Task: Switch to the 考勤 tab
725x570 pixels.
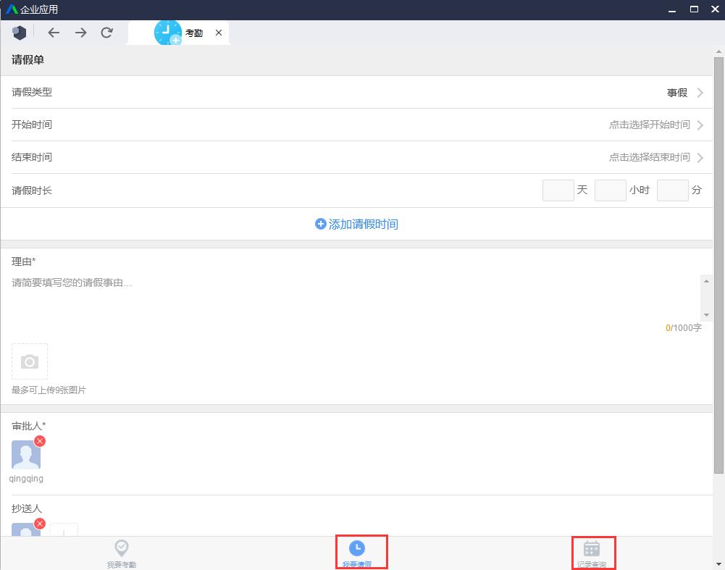Action: 194,33
